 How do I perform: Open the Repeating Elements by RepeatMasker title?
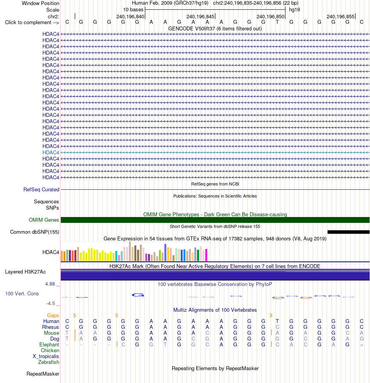point(215,368)
